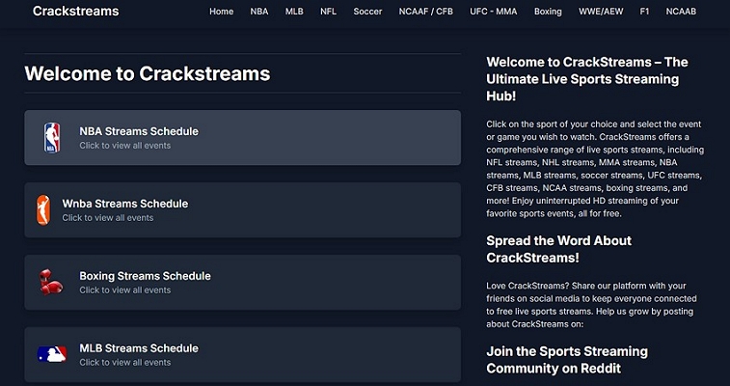The width and height of the screenshot is (730, 386).
Task: Click the red boxing gloves icon
Action: 52,282
